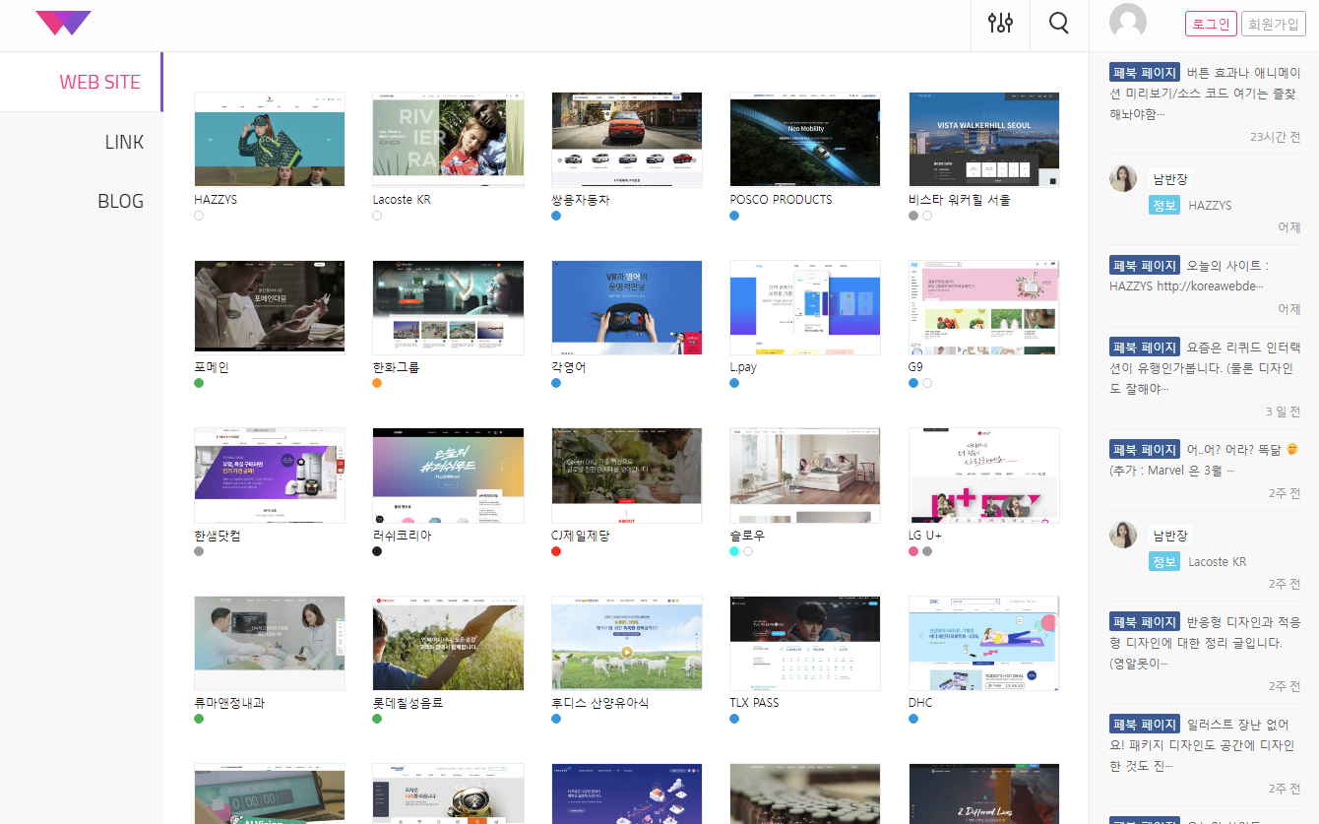The width and height of the screenshot is (1319, 824).
Task: Open the 후디스 산양유아식 thumbnail
Action: click(x=627, y=643)
